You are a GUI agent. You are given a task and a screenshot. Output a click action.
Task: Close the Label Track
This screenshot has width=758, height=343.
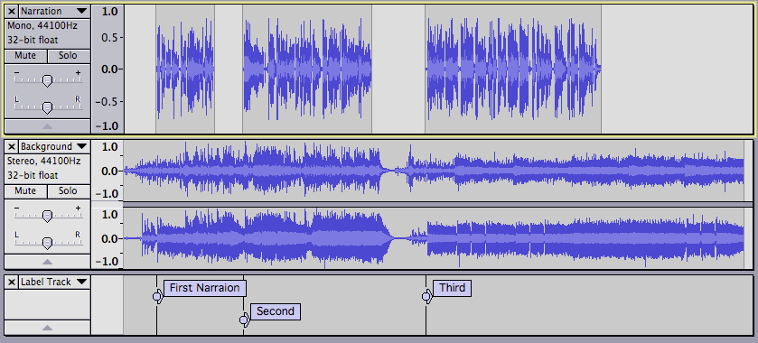coord(12,282)
